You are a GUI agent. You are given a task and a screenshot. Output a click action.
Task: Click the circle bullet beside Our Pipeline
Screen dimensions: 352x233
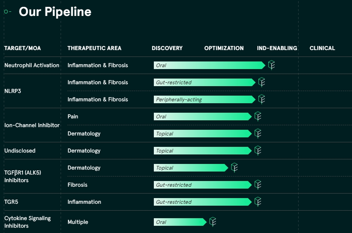coord(6,12)
